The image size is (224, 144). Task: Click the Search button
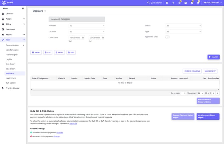[x=213, y=57]
